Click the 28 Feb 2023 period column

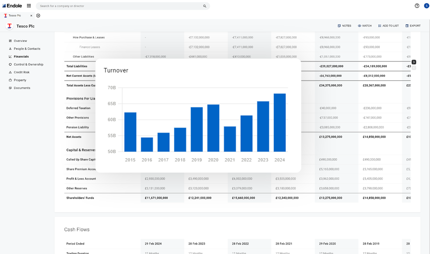(x=197, y=244)
